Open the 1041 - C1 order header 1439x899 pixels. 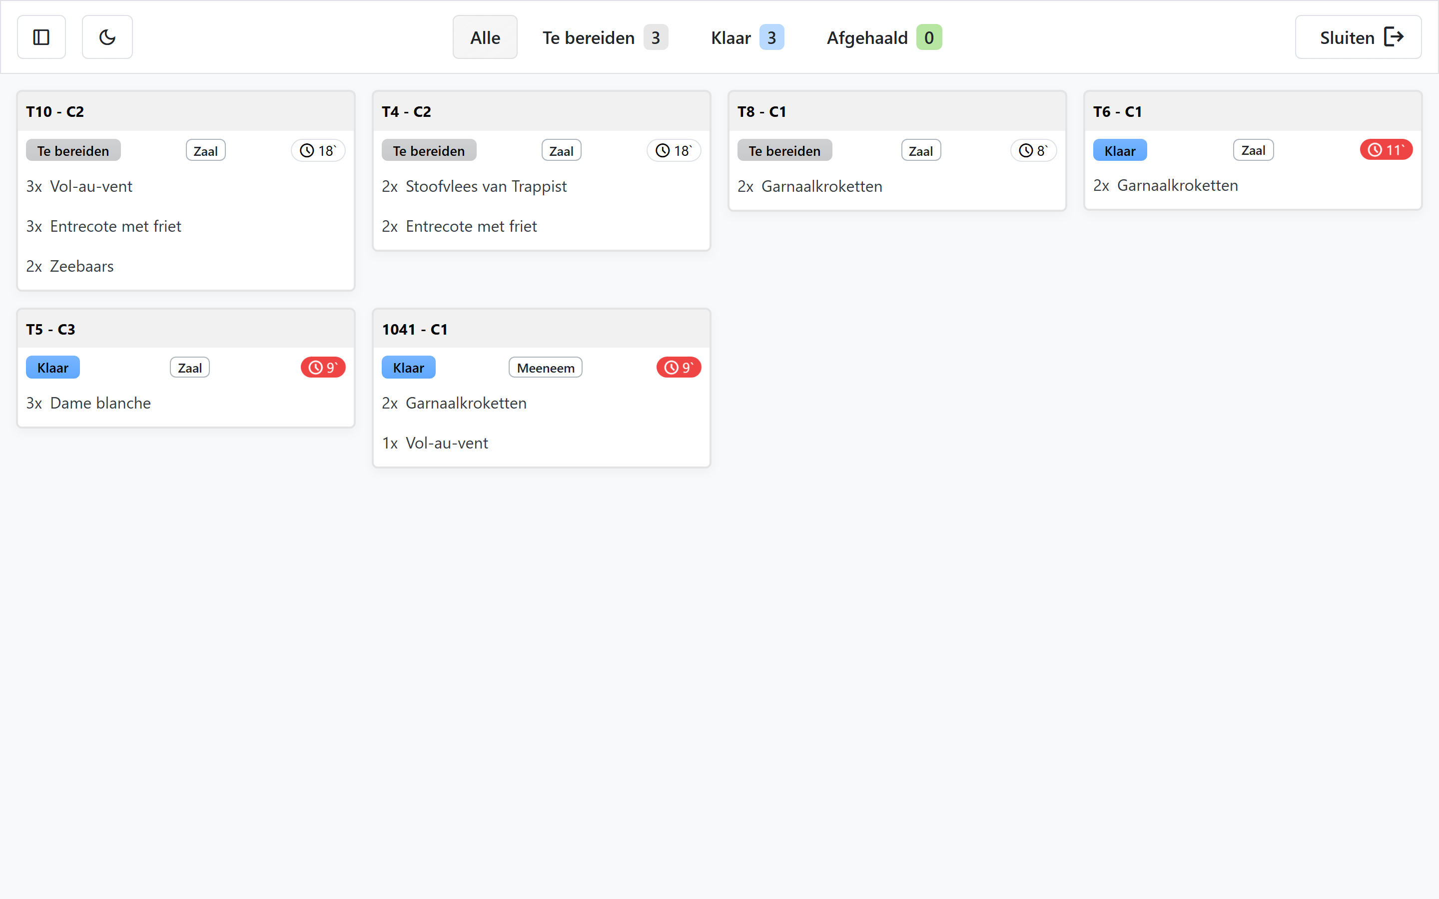pos(542,328)
